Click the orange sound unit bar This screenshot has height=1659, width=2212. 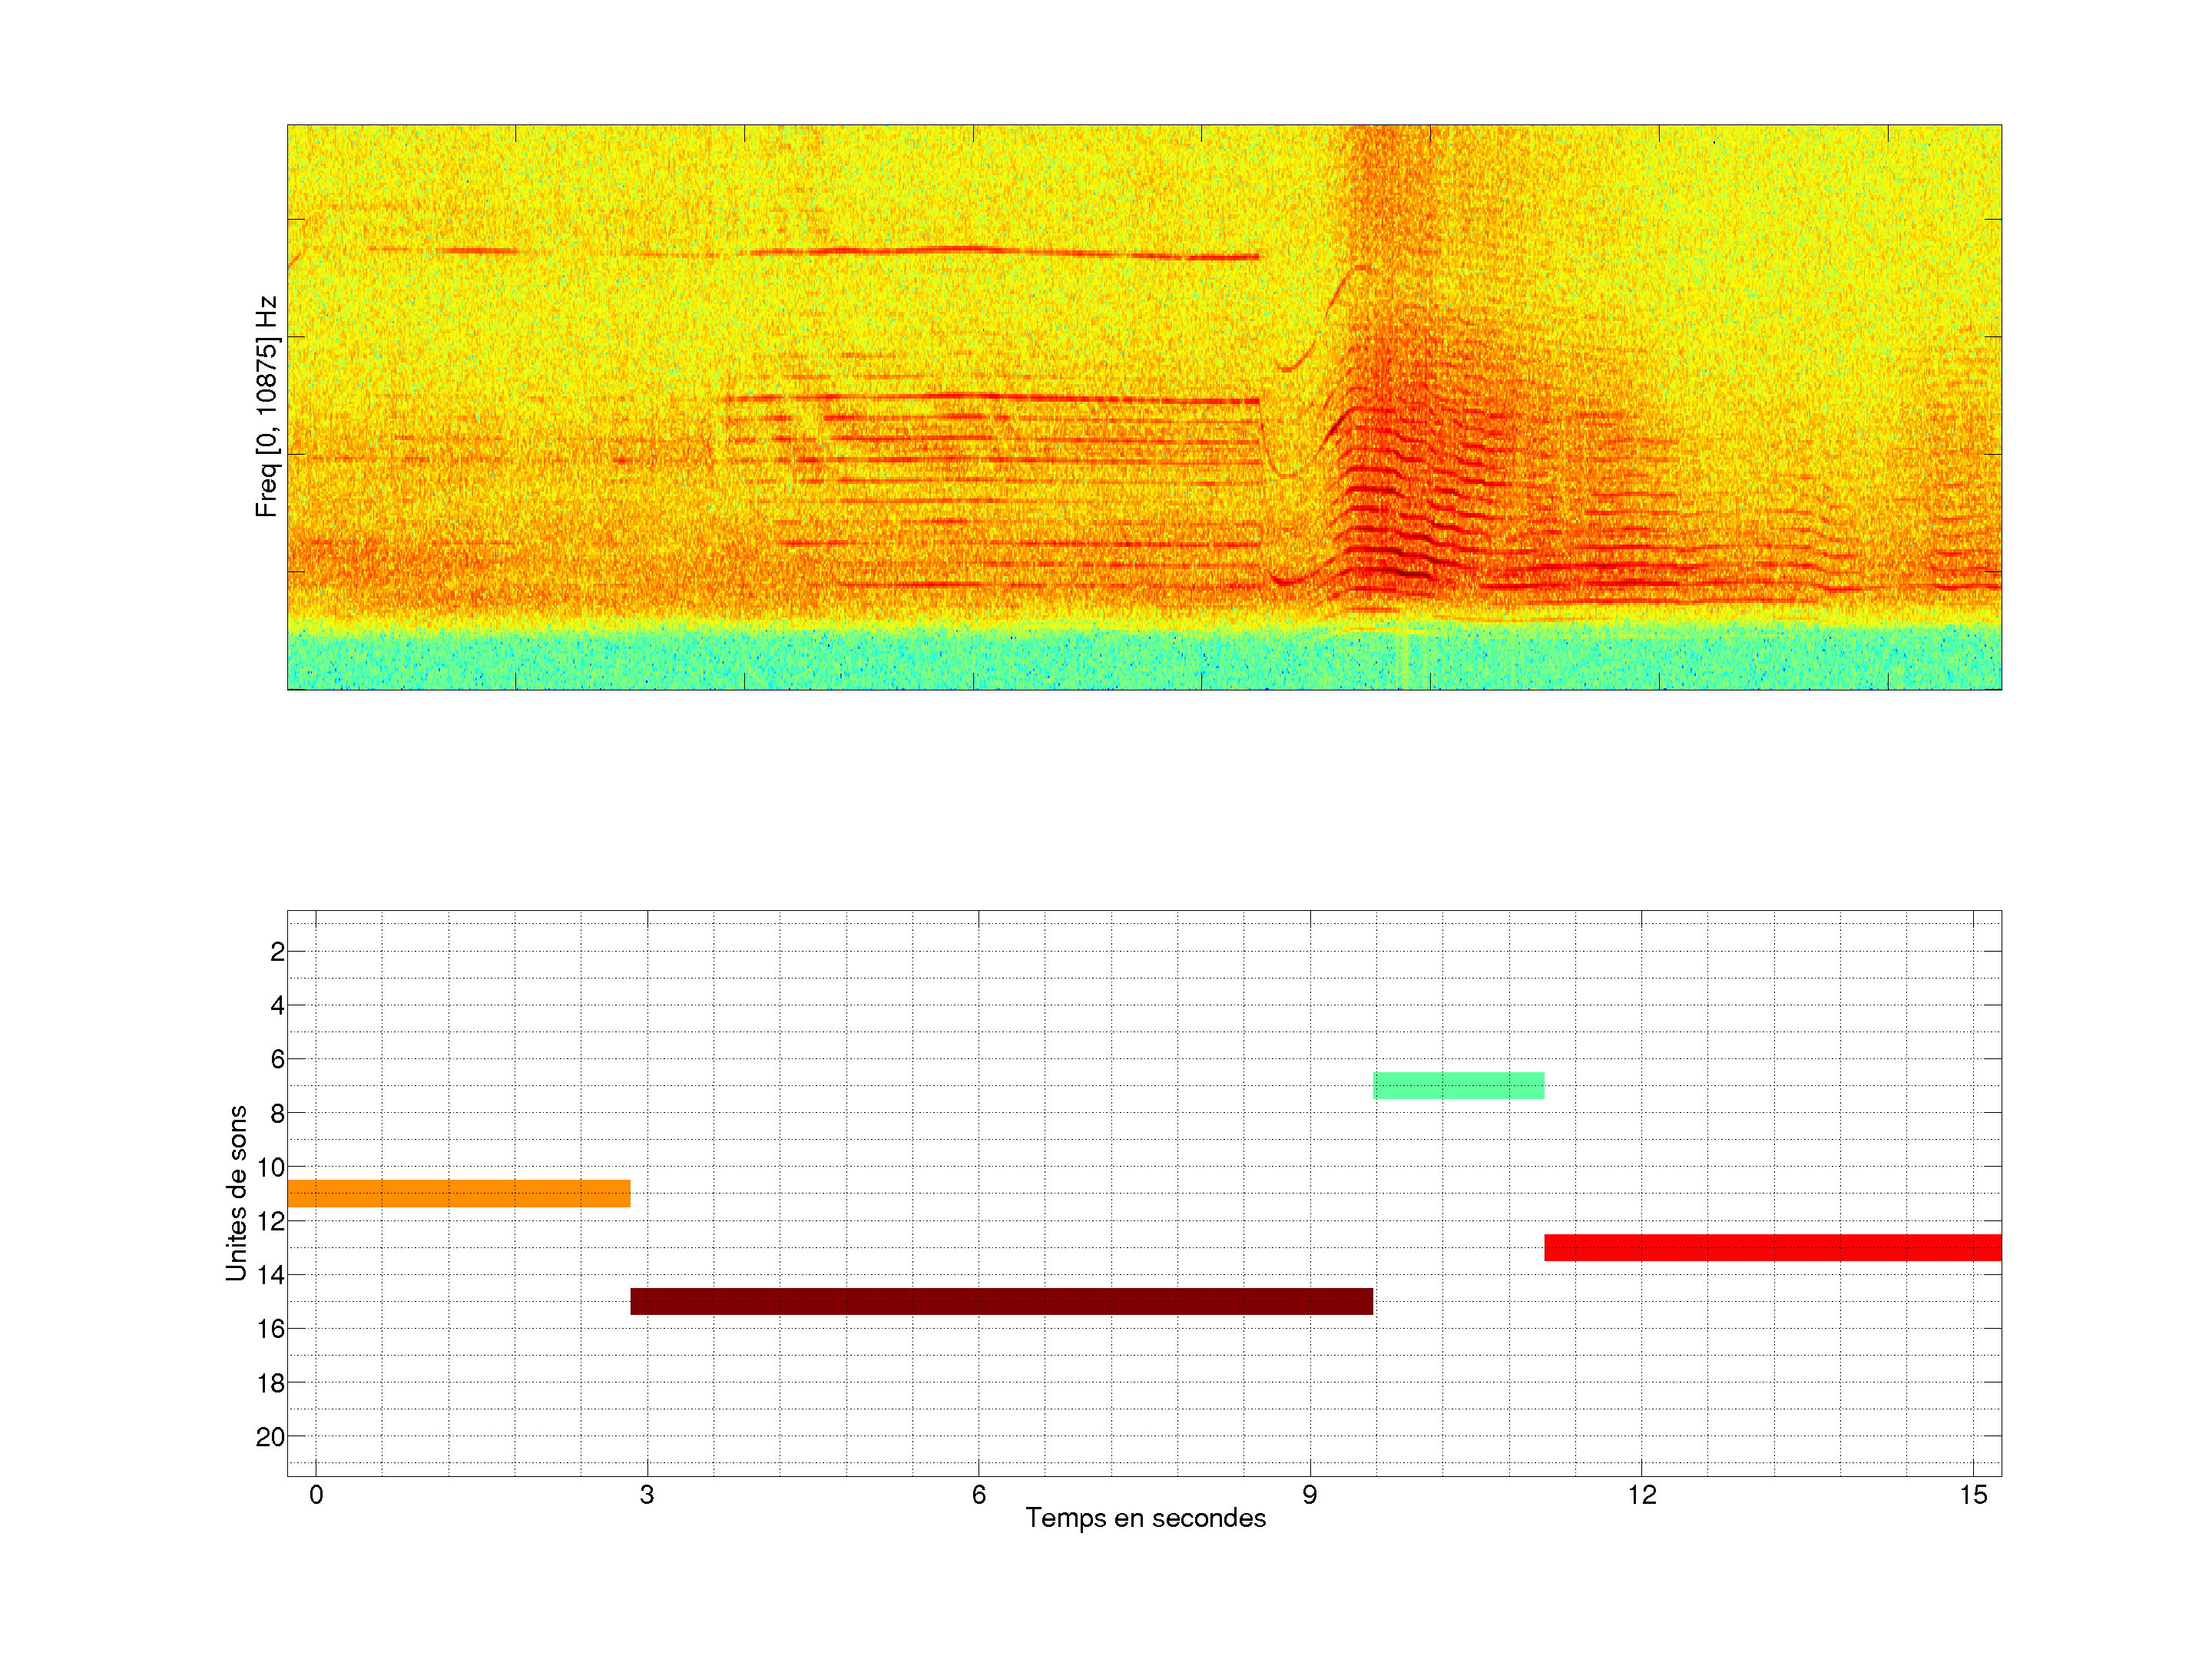(x=459, y=1193)
